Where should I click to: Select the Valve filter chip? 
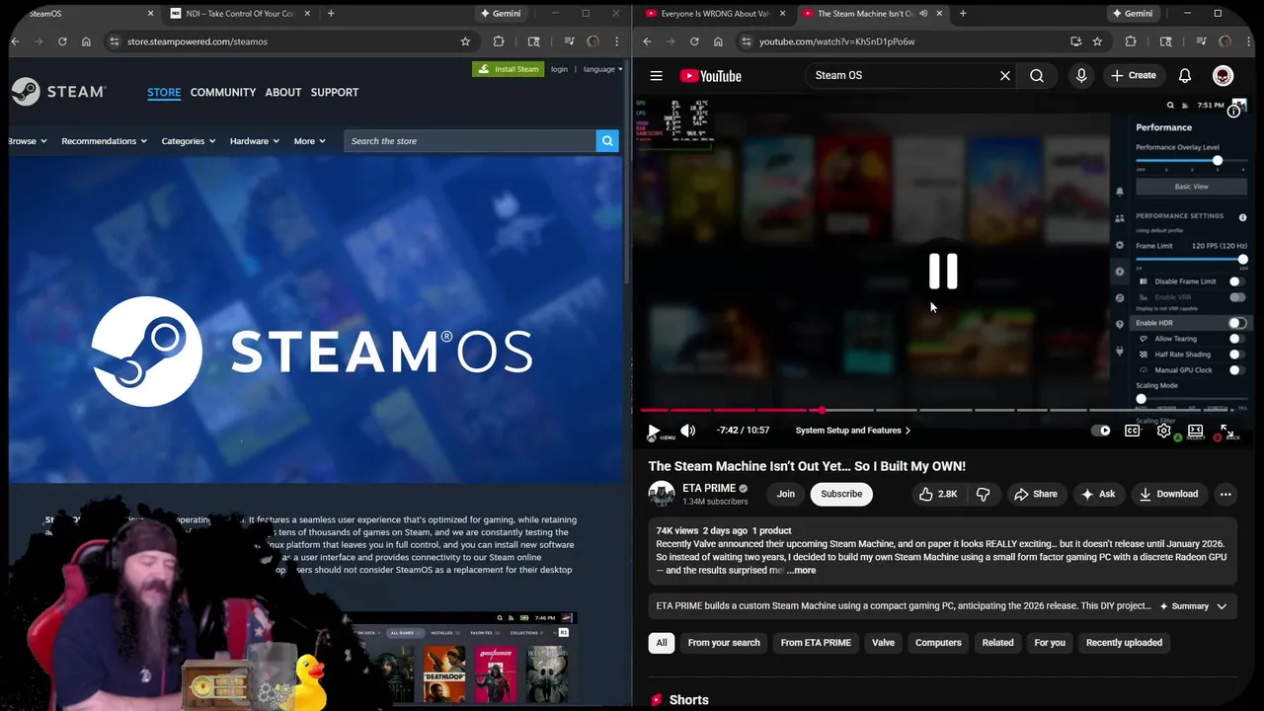(883, 643)
